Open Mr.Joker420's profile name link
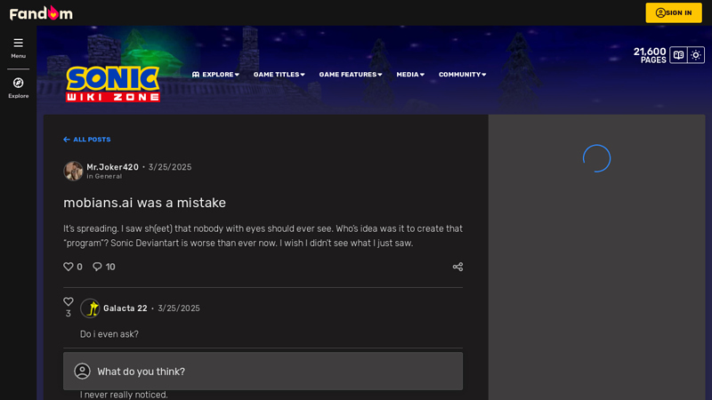Screen dimensions: 712x400 [113, 167]
